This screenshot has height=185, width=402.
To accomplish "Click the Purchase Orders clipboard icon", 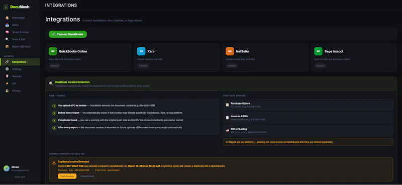I will [227, 105].
